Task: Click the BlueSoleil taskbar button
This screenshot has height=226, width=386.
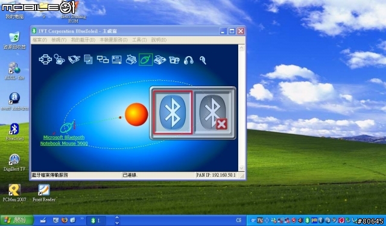Action: point(96,221)
